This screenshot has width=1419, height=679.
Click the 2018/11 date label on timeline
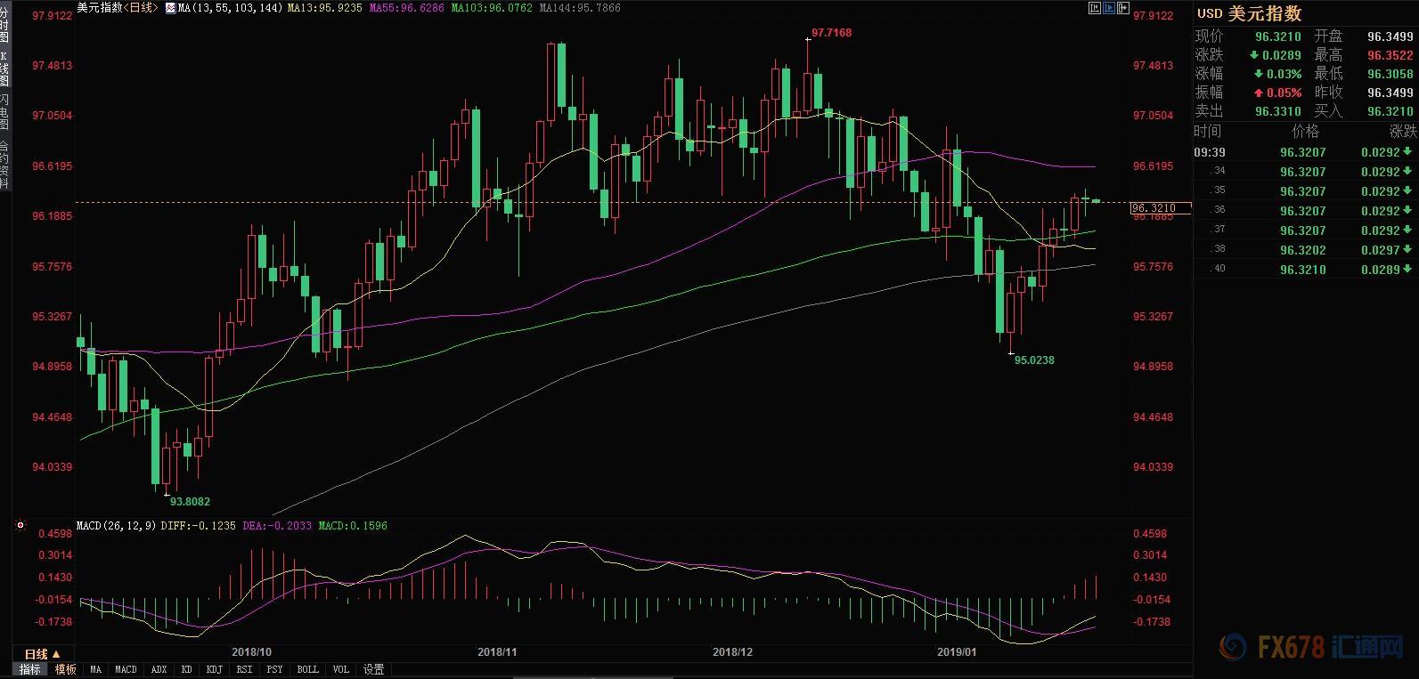(x=497, y=652)
